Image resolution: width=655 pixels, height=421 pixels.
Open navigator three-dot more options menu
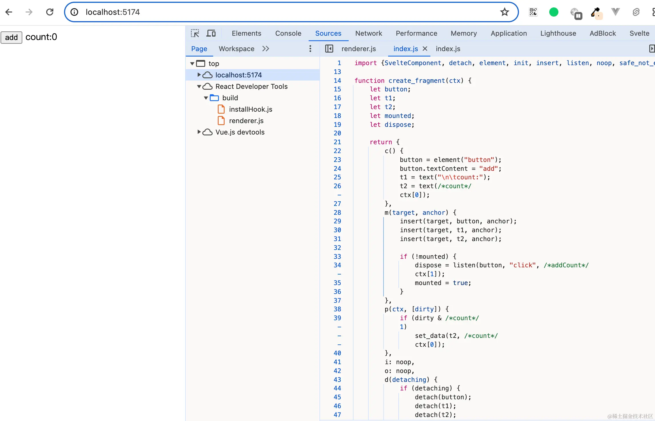[x=310, y=49]
